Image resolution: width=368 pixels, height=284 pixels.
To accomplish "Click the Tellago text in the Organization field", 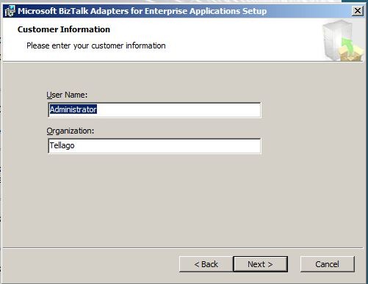I will [62, 145].
